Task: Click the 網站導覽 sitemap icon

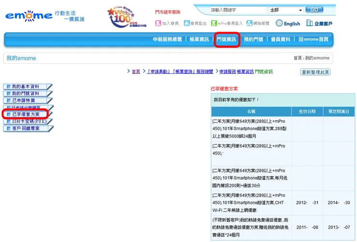Action: click(249, 23)
